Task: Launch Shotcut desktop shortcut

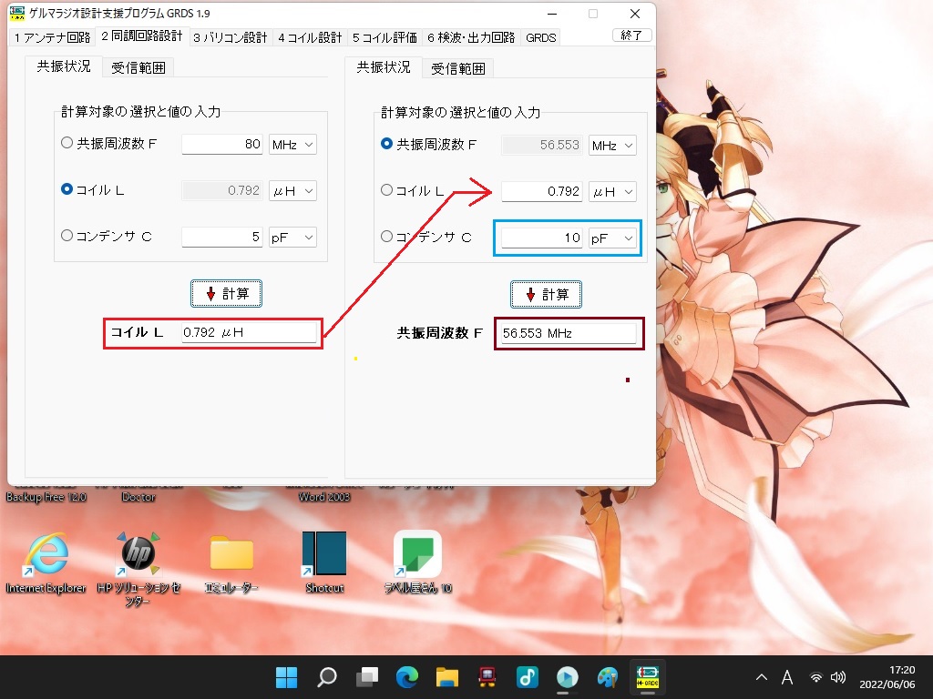Action: [324, 562]
